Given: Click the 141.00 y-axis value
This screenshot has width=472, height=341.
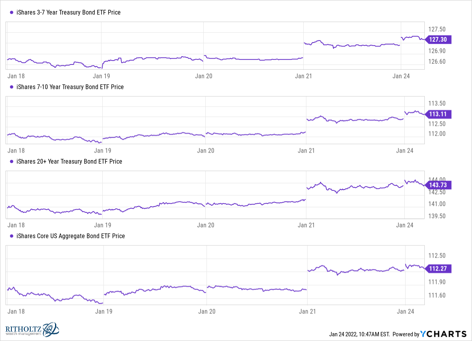Looking at the screenshot, I should [437, 204].
